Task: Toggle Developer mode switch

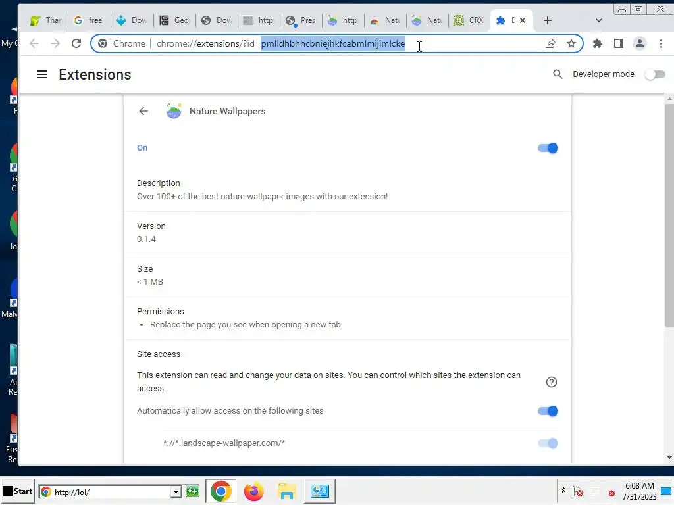Action: coord(655,74)
